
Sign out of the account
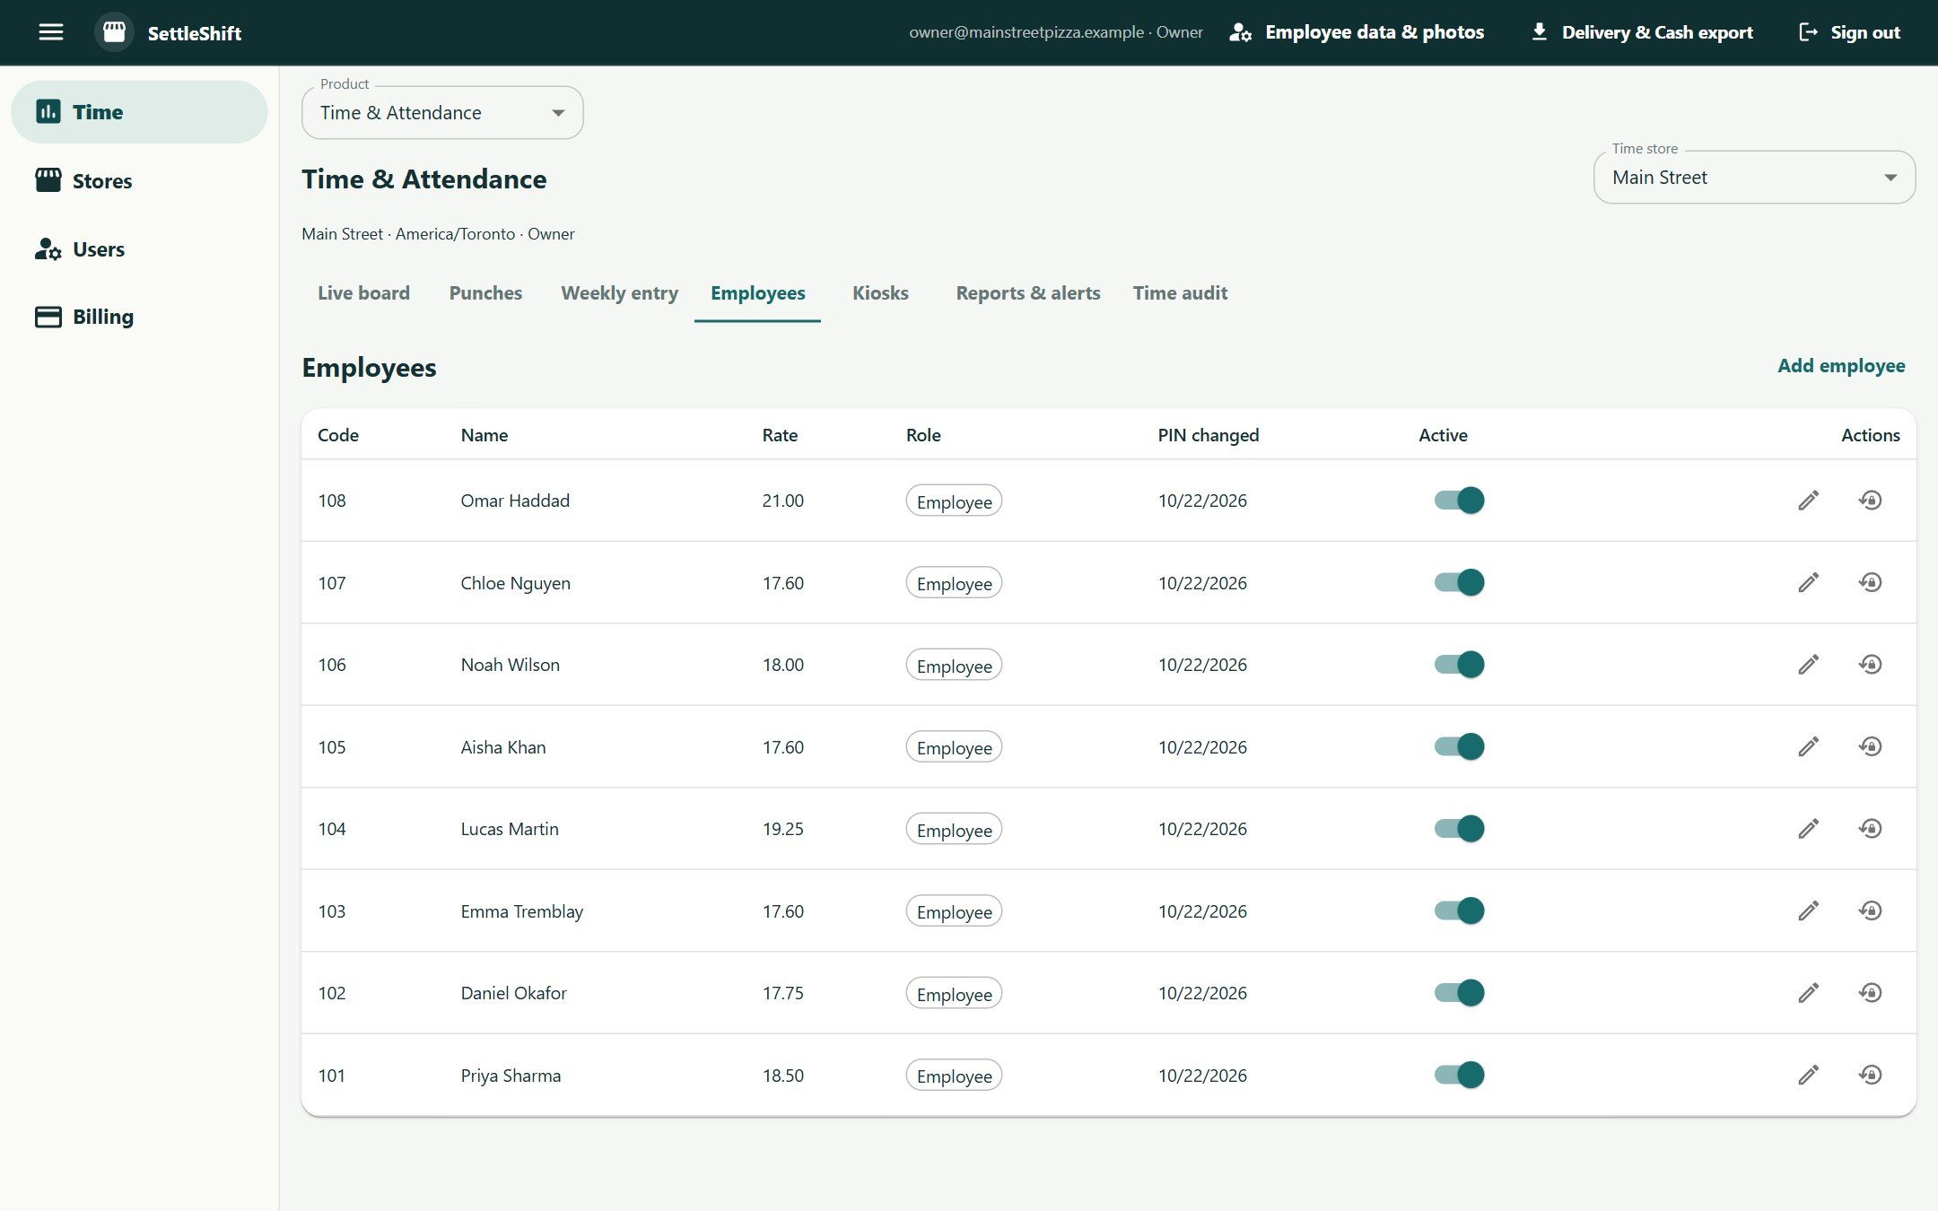tap(1849, 32)
